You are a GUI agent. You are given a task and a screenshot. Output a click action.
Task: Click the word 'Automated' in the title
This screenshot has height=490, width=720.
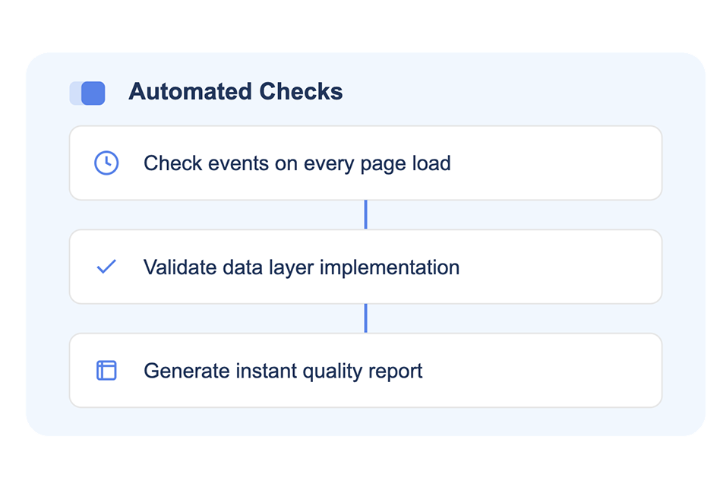click(x=190, y=92)
